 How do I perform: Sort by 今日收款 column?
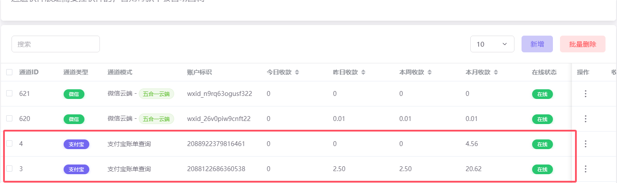297,72
